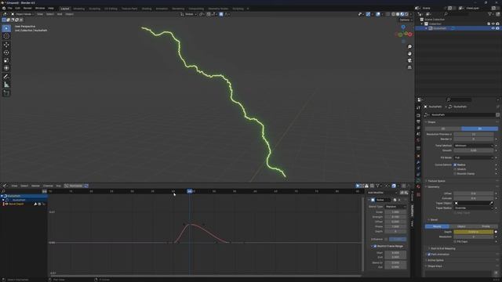The width and height of the screenshot is (502, 282).
Task: Collapse the Shape panel
Action: tap(431, 122)
